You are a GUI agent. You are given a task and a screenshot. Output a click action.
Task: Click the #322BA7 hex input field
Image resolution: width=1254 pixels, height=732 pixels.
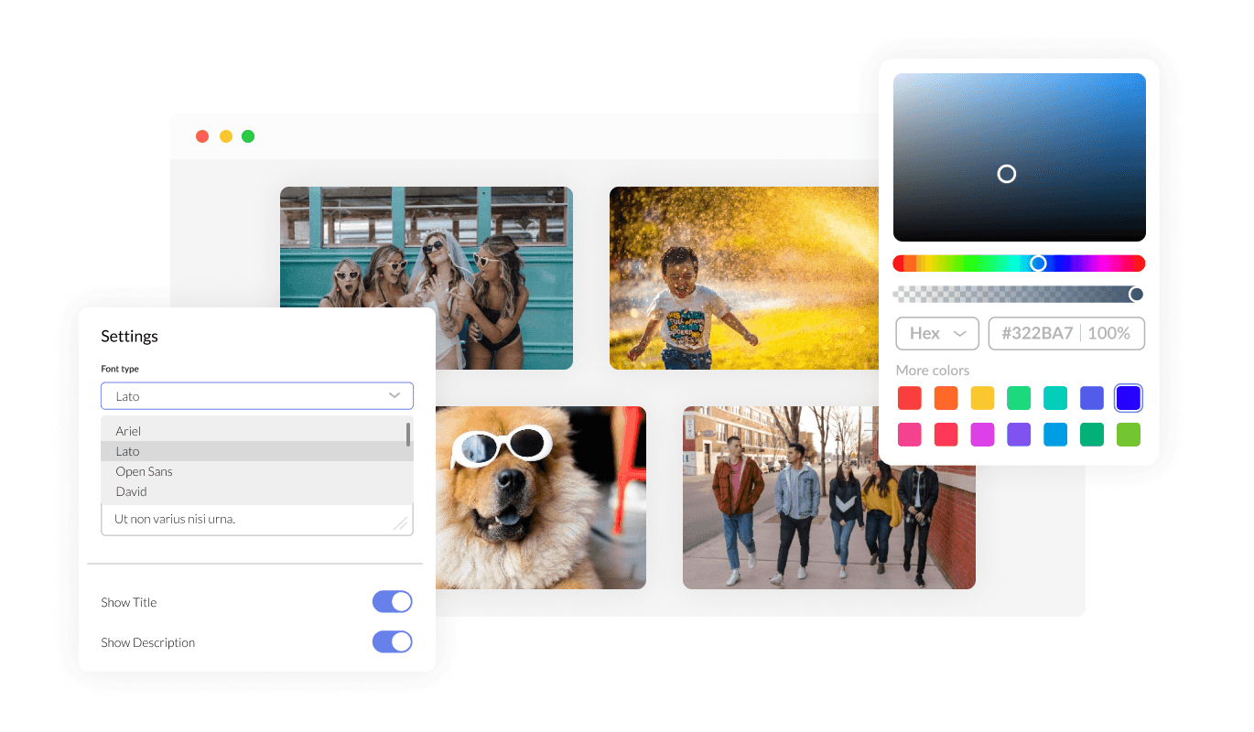coord(1037,334)
